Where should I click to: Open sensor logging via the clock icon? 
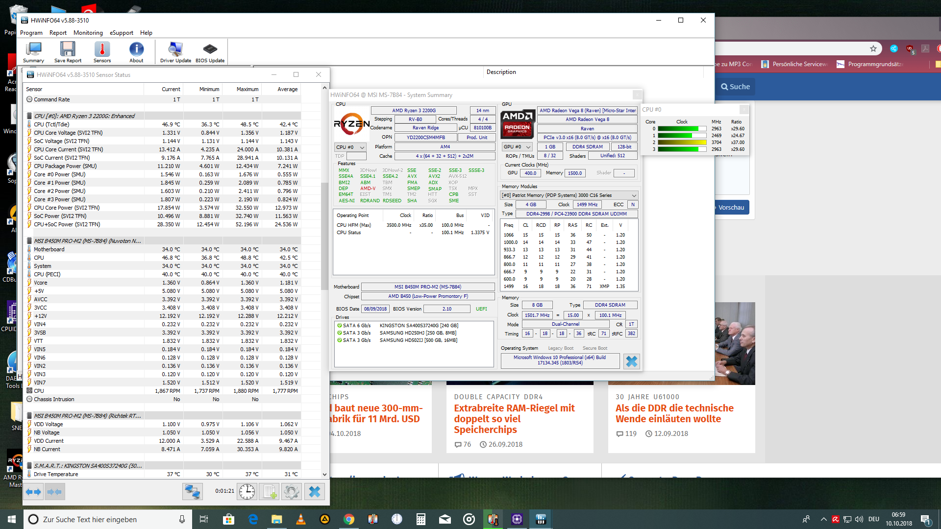(x=247, y=491)
